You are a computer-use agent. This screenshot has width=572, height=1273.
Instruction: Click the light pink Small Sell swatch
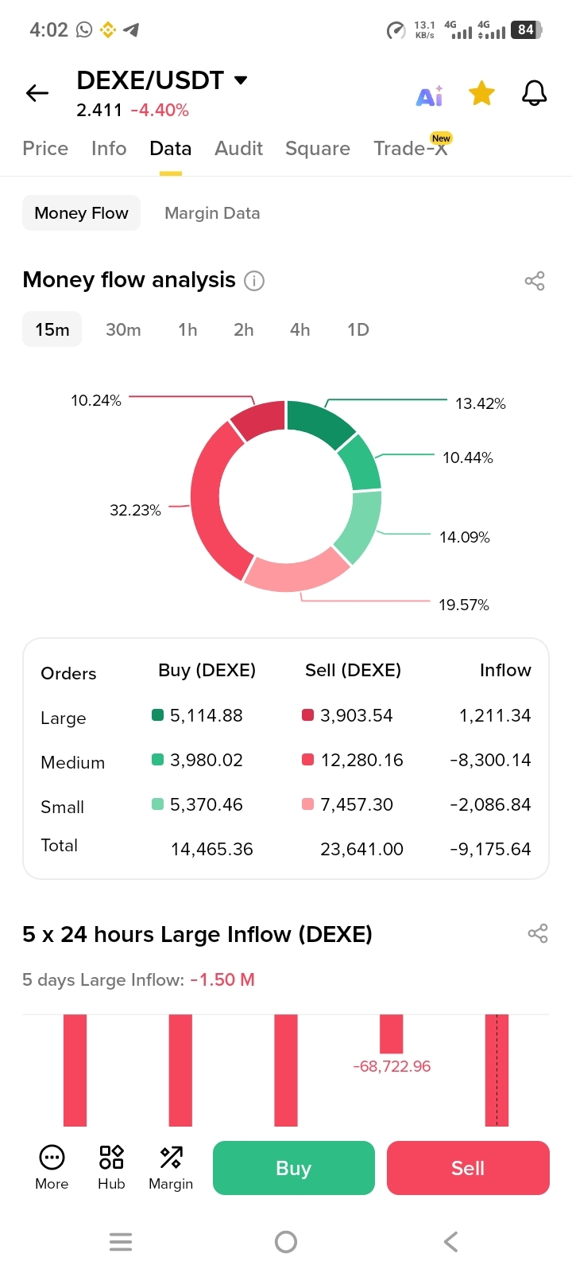click(308, 804)
